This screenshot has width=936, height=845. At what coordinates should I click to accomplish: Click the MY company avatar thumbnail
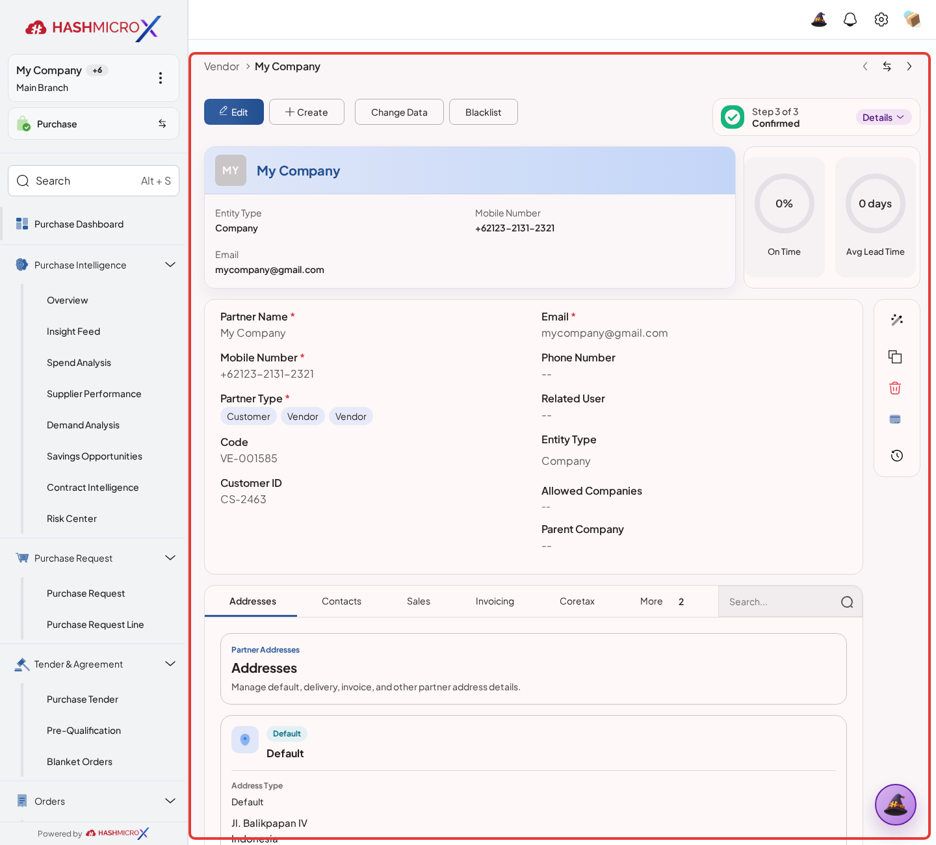pos(231,170)
